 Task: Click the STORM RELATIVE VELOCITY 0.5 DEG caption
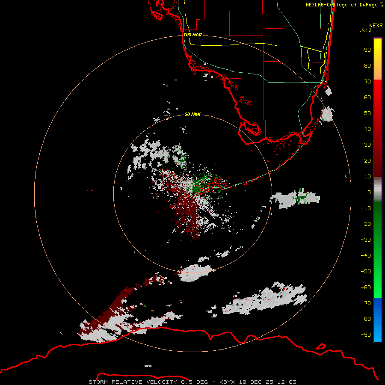pyautogui.click(x=148, y=382)
